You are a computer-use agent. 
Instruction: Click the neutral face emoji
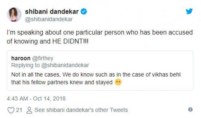118,82
